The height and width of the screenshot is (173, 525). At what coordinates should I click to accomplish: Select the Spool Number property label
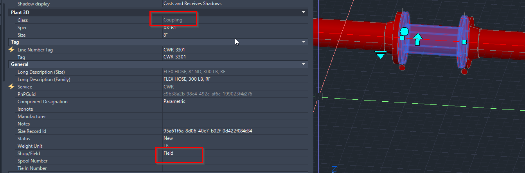(32, 161)
